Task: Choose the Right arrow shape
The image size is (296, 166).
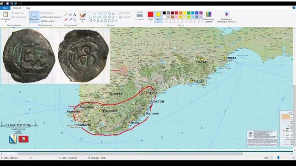Action: coord(105,17)
